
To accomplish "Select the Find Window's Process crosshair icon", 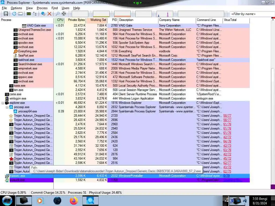I will click(x=64, y=14).
